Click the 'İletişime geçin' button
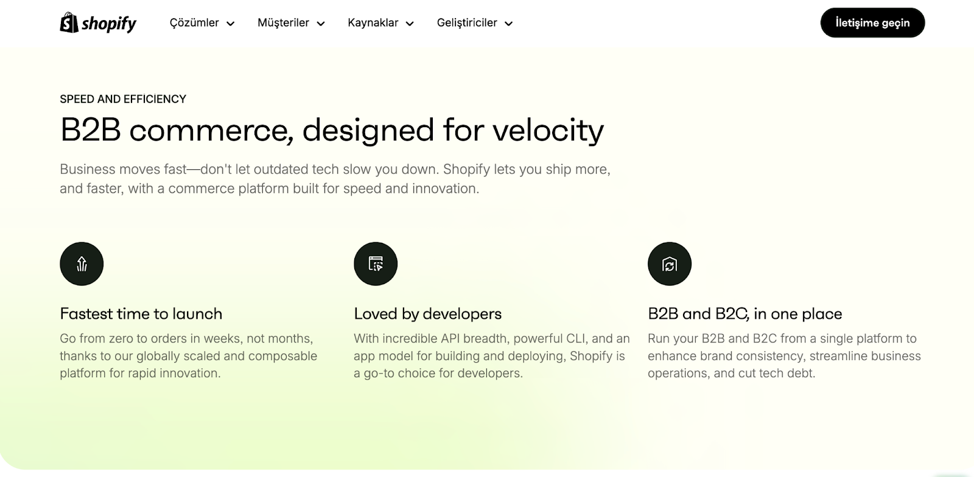The width and height of the screenshot is (974, 477). click(873, 23)
